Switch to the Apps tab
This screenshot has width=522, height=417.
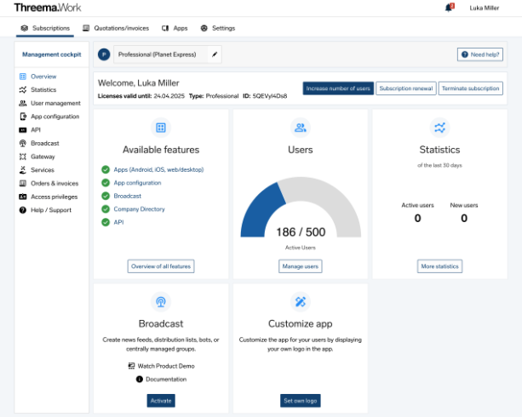[x=175, y=28]
